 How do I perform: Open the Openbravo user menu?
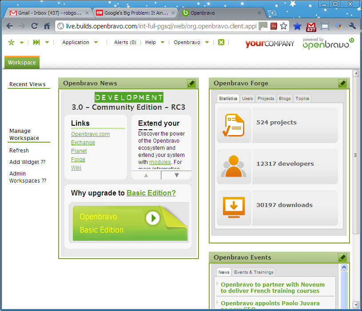187,42
